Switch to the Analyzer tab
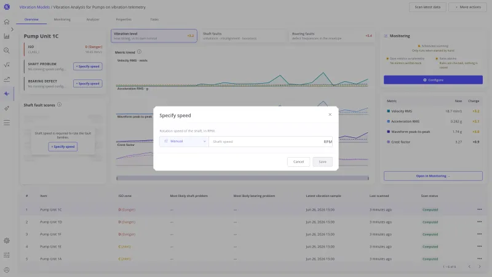This screenshot has width=492, height=277. [x=93, y=20]
